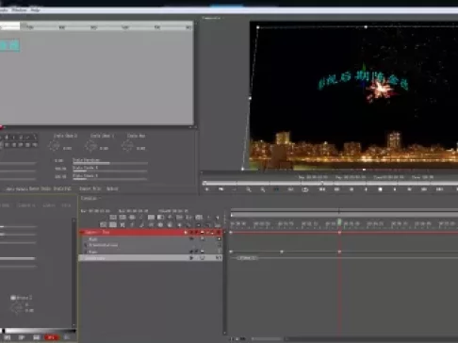Expand the second sub-item under the red layer
Image resolution: width=458 pixels, height=343 pixels.
click(86, 245)
